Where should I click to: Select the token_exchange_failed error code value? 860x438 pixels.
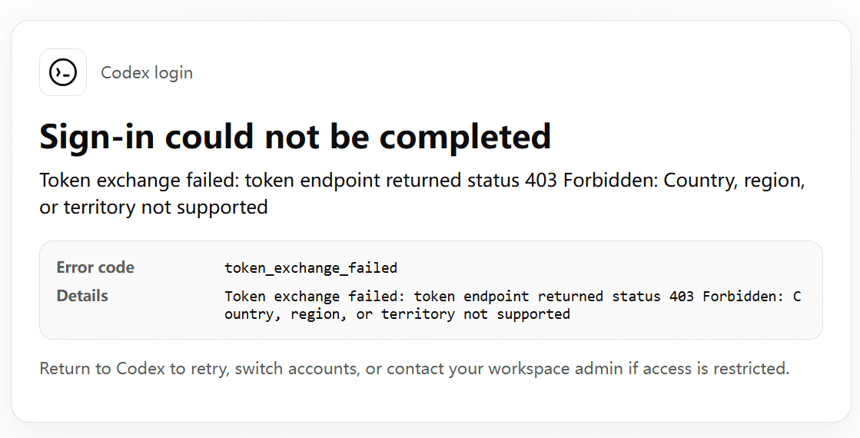point(310,268)
